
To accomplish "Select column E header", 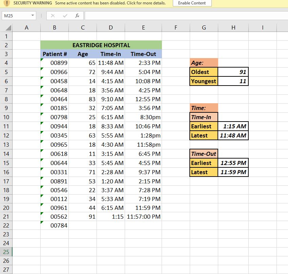I will pos(143,28).
